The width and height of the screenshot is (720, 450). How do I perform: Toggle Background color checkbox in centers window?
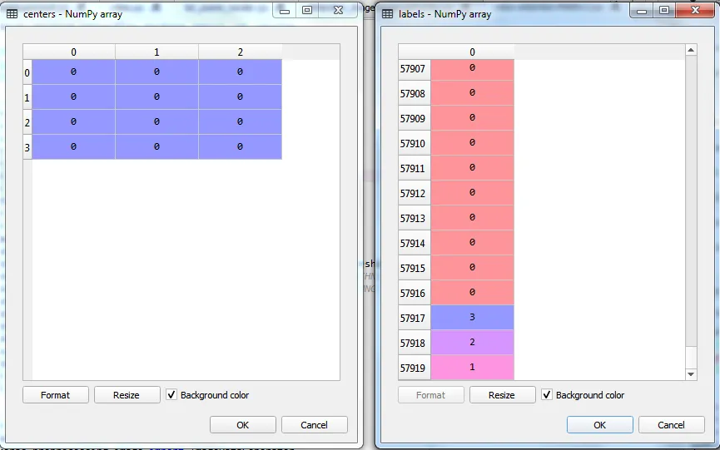(171, 395)
